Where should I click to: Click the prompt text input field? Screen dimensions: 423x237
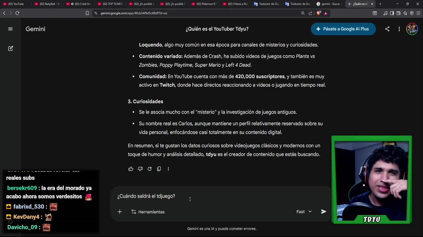click(x=218, y=196)
